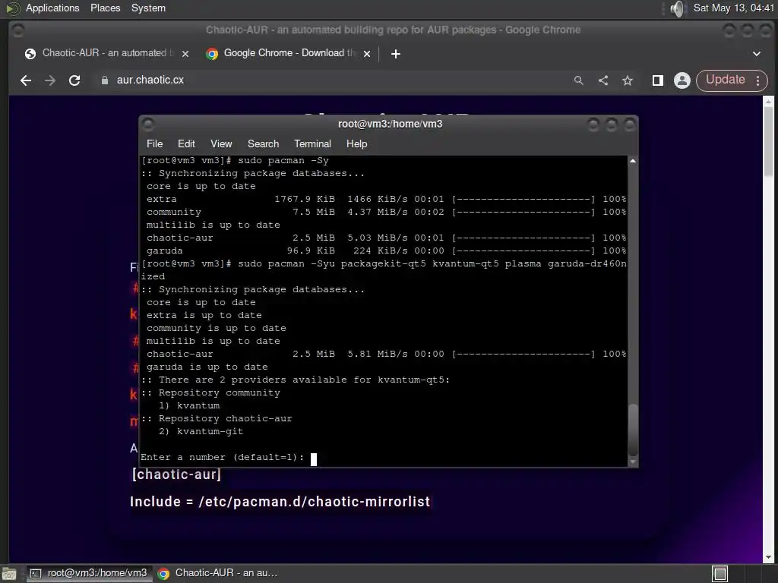The image size is (778, 583).
Task: Open the System menu
Action: point(148,8)
